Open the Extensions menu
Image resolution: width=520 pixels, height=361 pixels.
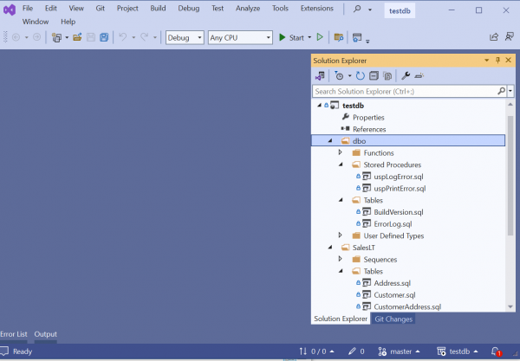pyautogui.click(x=316, y=9)
